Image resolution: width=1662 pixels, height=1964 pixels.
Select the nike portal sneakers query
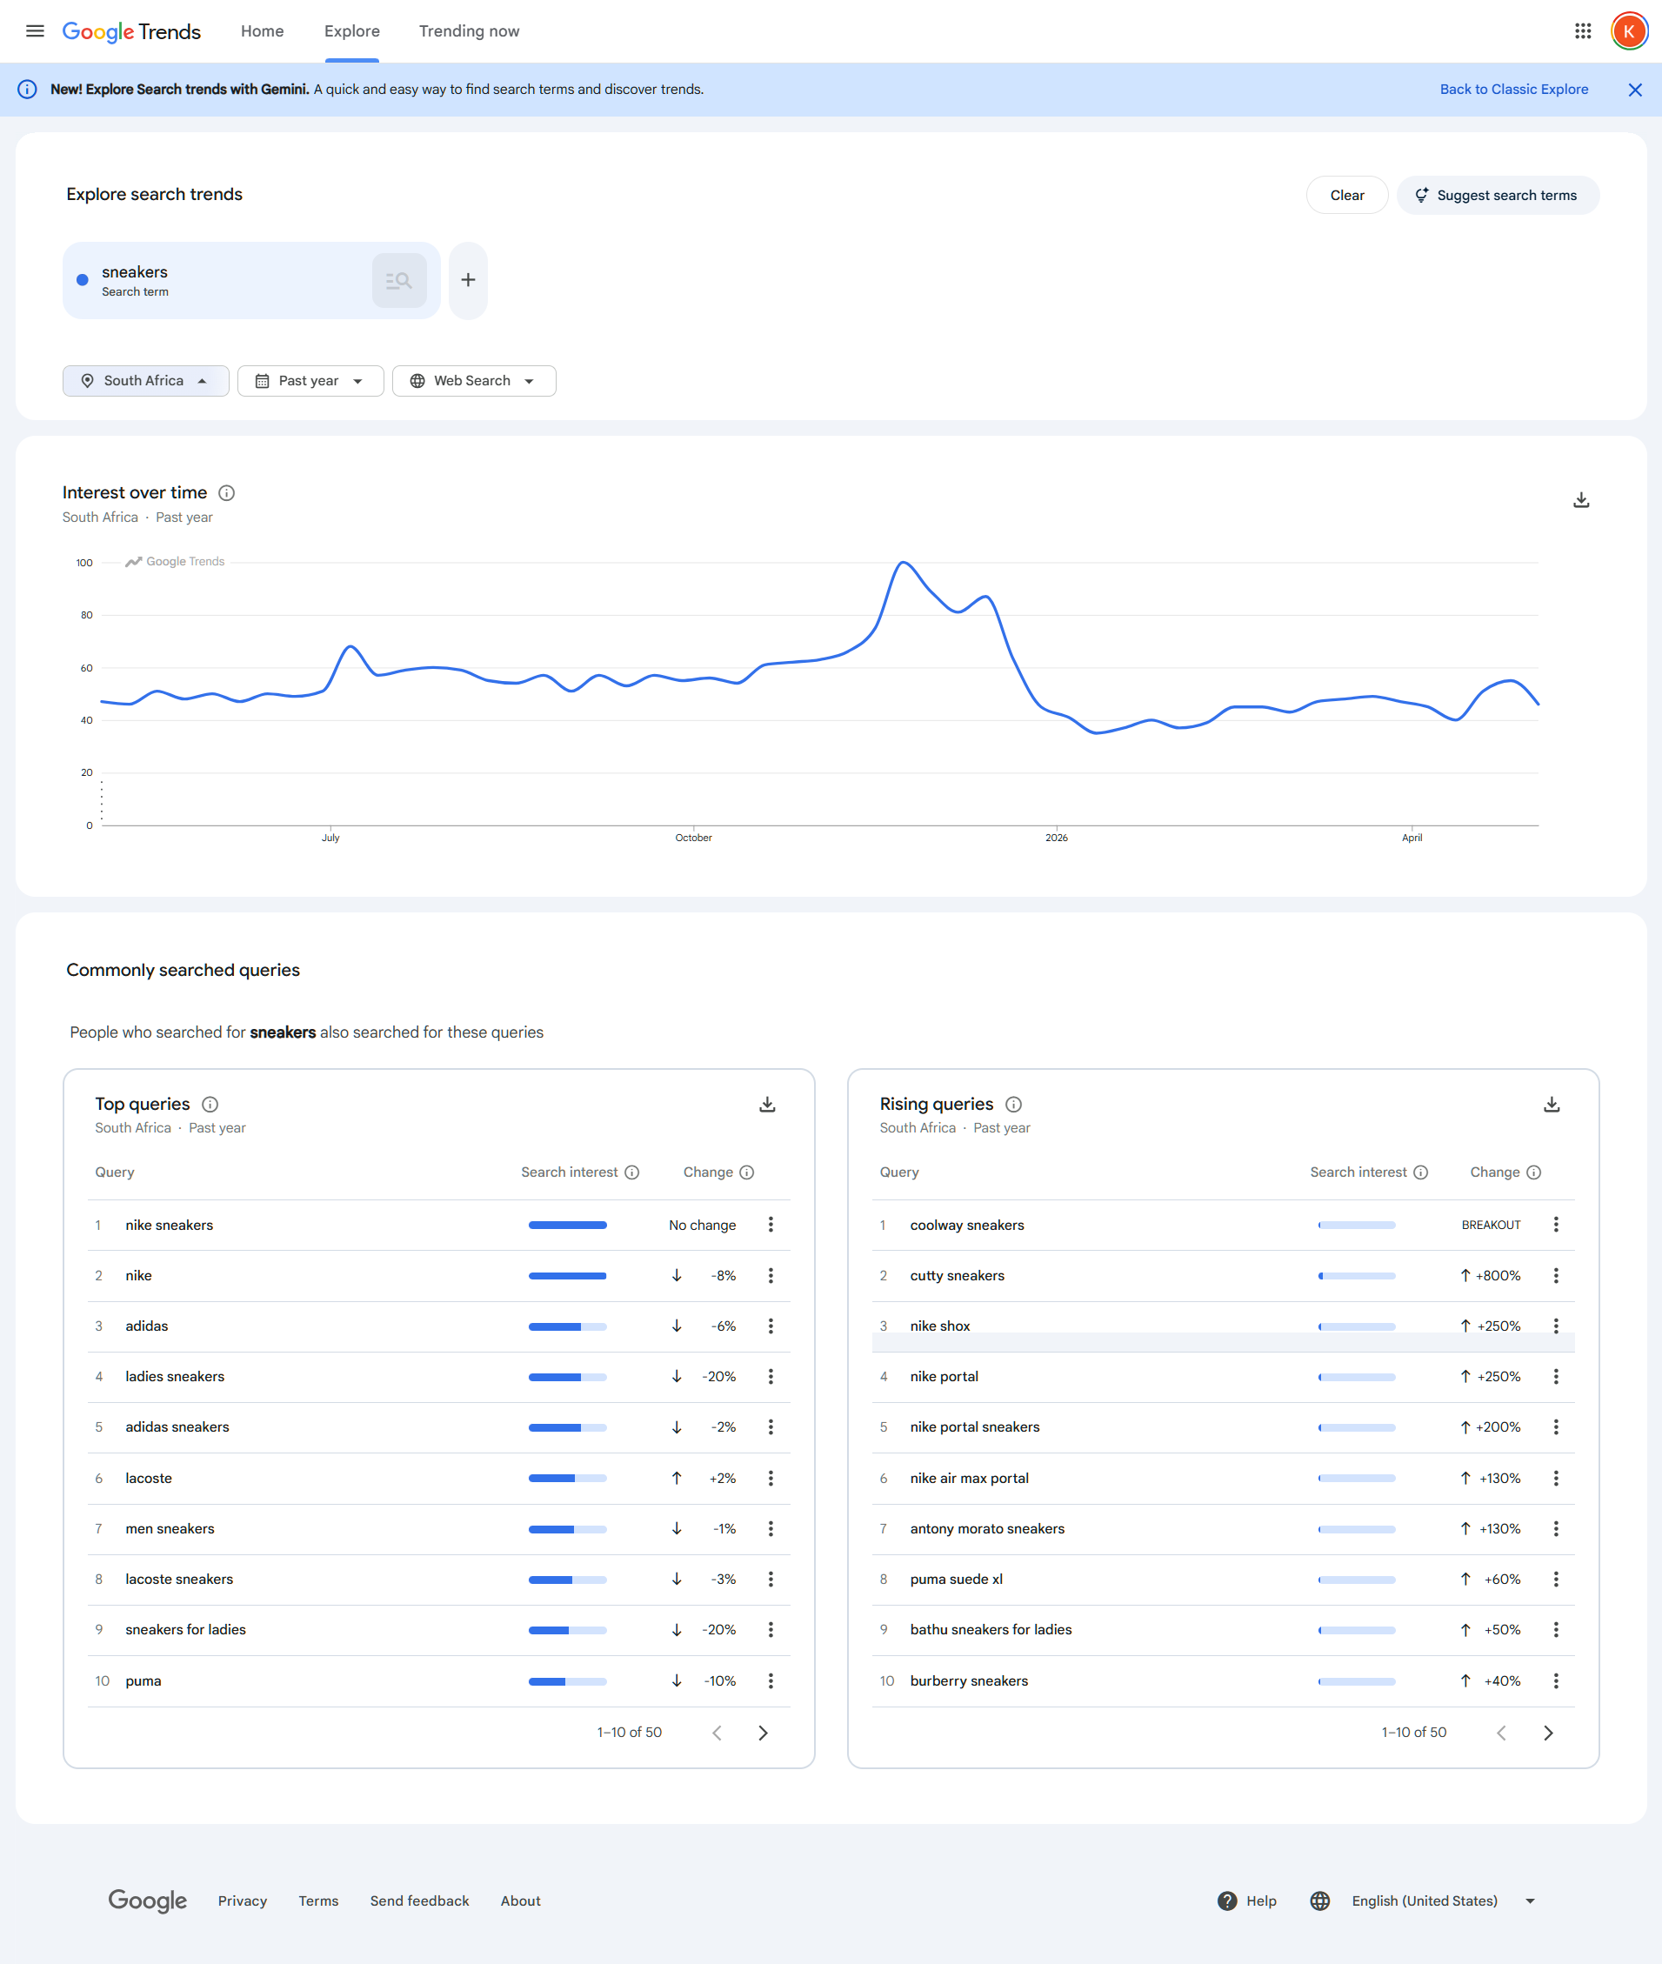coord(974,1426)
